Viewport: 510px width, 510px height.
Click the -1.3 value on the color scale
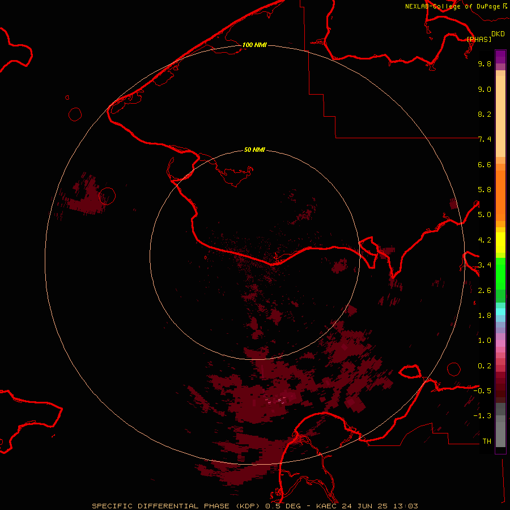(482, 416)
